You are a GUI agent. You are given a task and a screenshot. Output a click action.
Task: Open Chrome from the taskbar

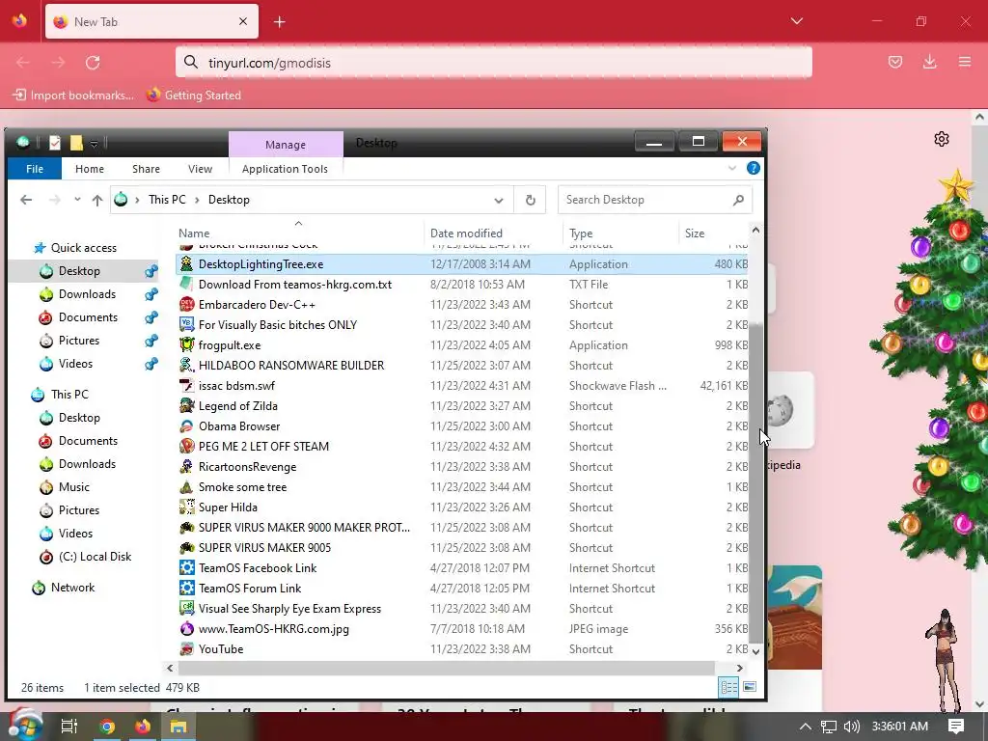107,727
